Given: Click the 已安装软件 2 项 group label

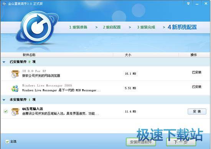Looking at the screenshot, I should pyautogui.click(x=23, y=62).
